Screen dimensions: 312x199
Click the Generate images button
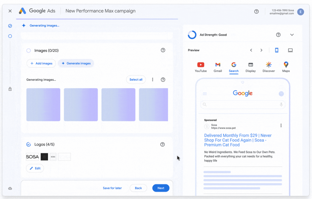[76, 63]
